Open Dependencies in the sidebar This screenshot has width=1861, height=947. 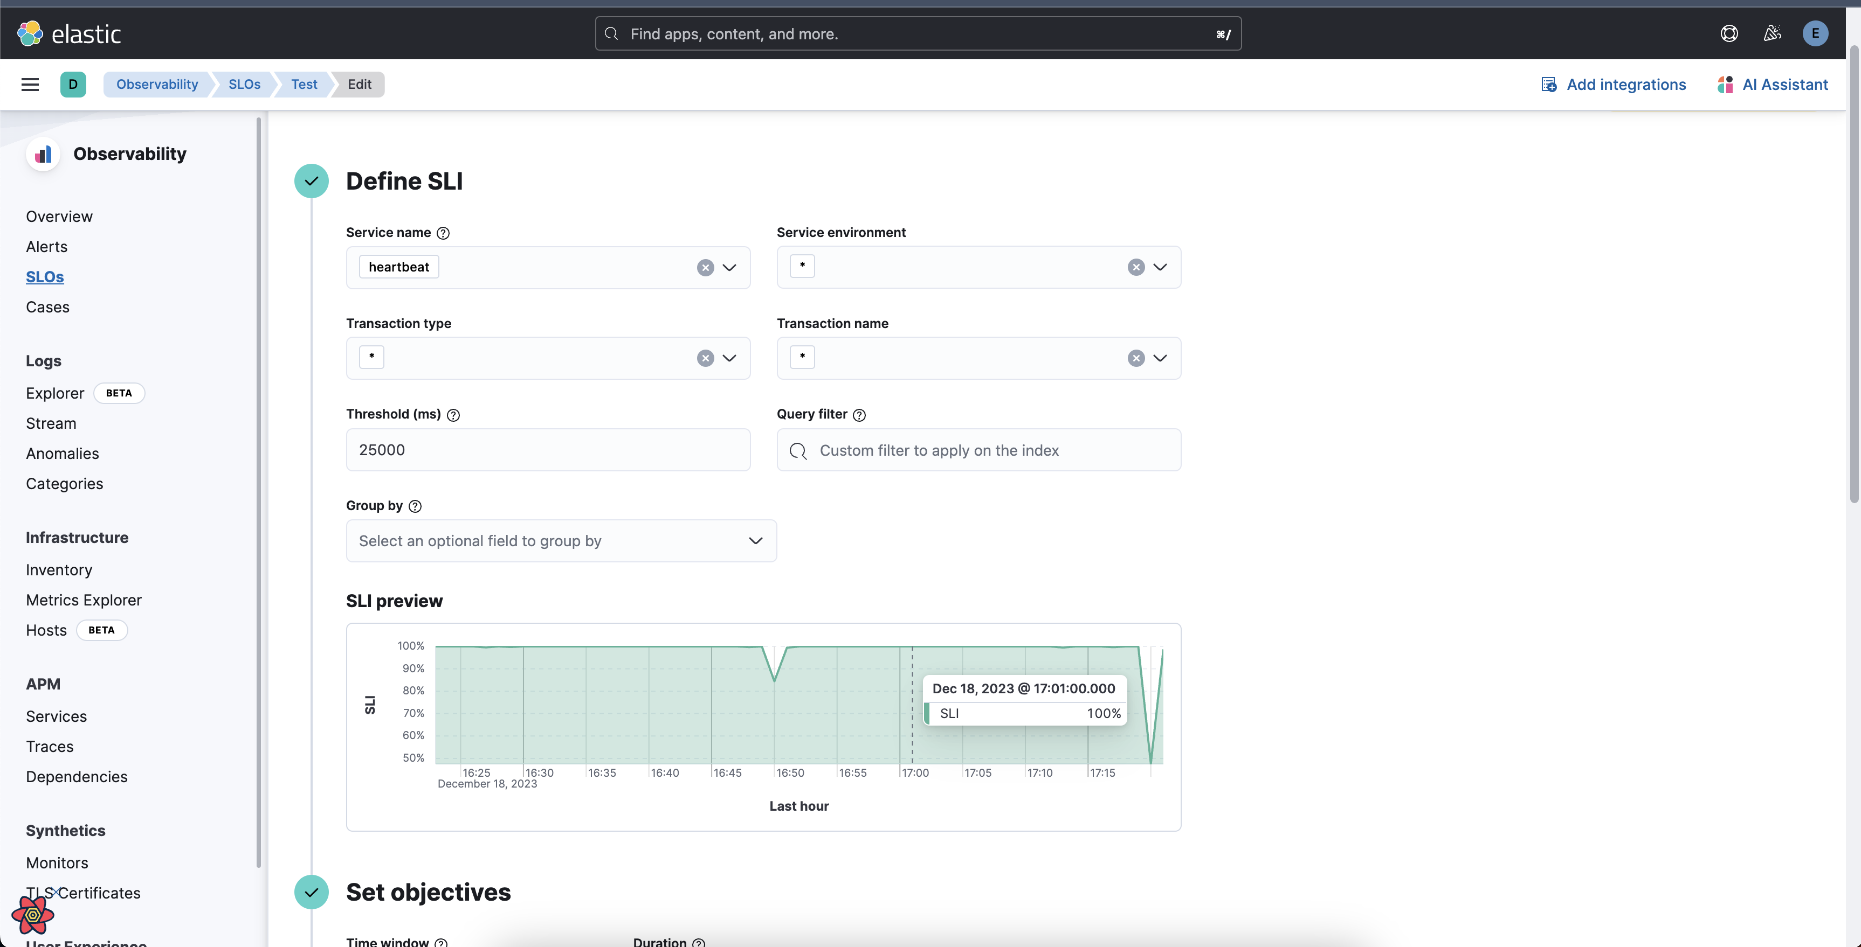coord(77,777)
